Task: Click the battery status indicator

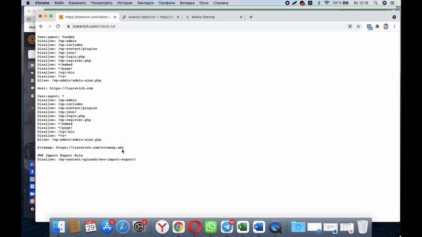Action: pyautogui.click(x=341, y=3)
